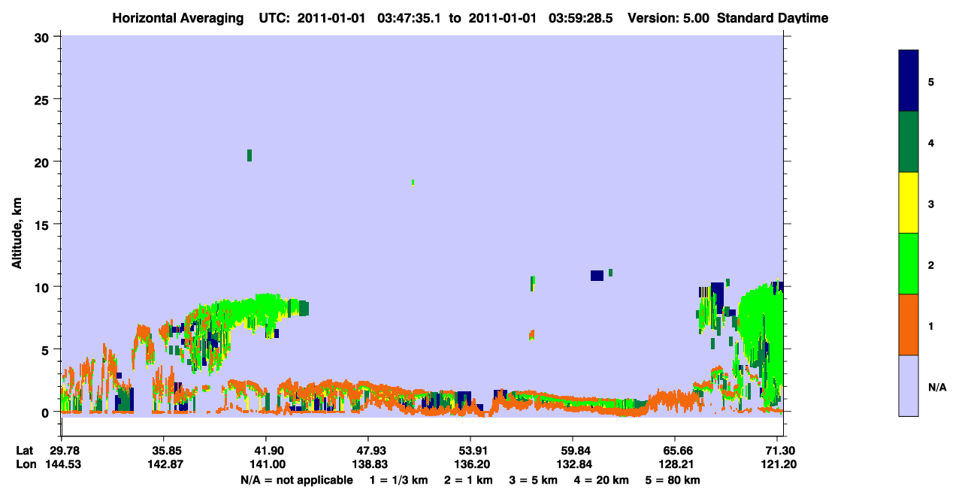This screenshot has height=501, width=977.
Task: Click the '3 = 5 km' legend text
Action: pos(533,480)
